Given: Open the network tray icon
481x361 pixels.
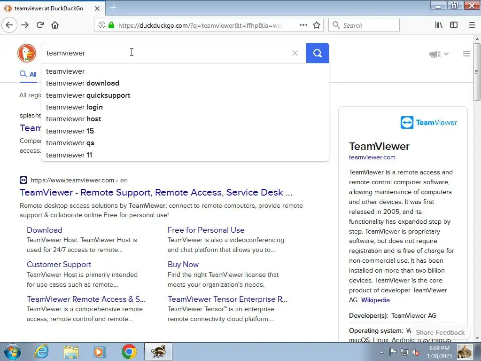Looking at the screenshot, I should (404, 353).
